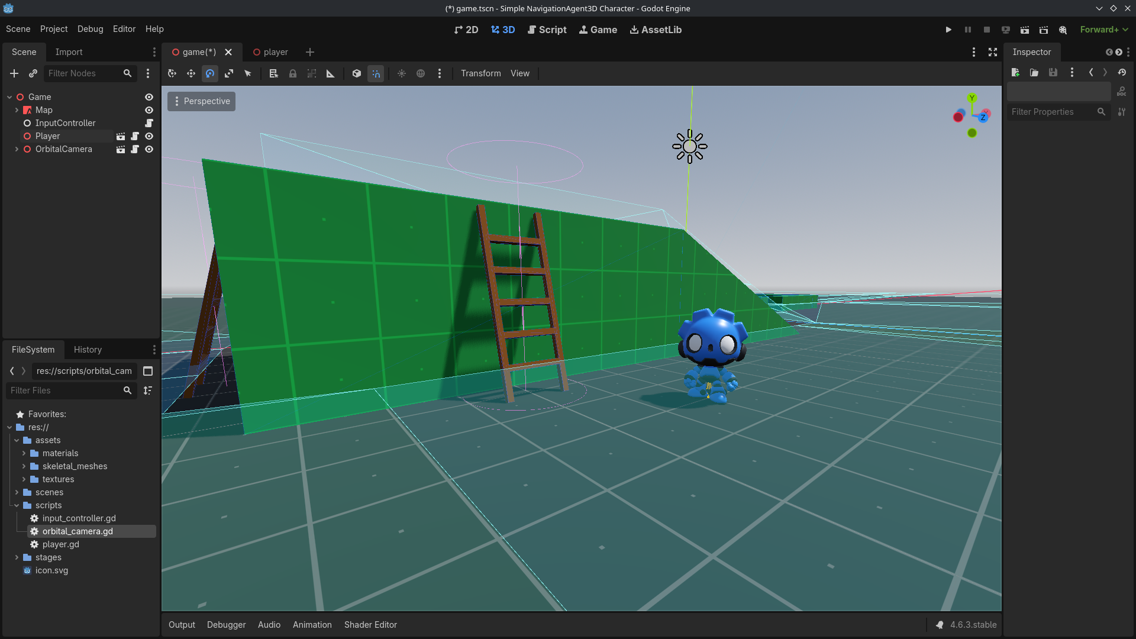Screen dimensions: 1136x639
Task: Activate the Rotate mode tool
Action: click(x=210, y=73)
